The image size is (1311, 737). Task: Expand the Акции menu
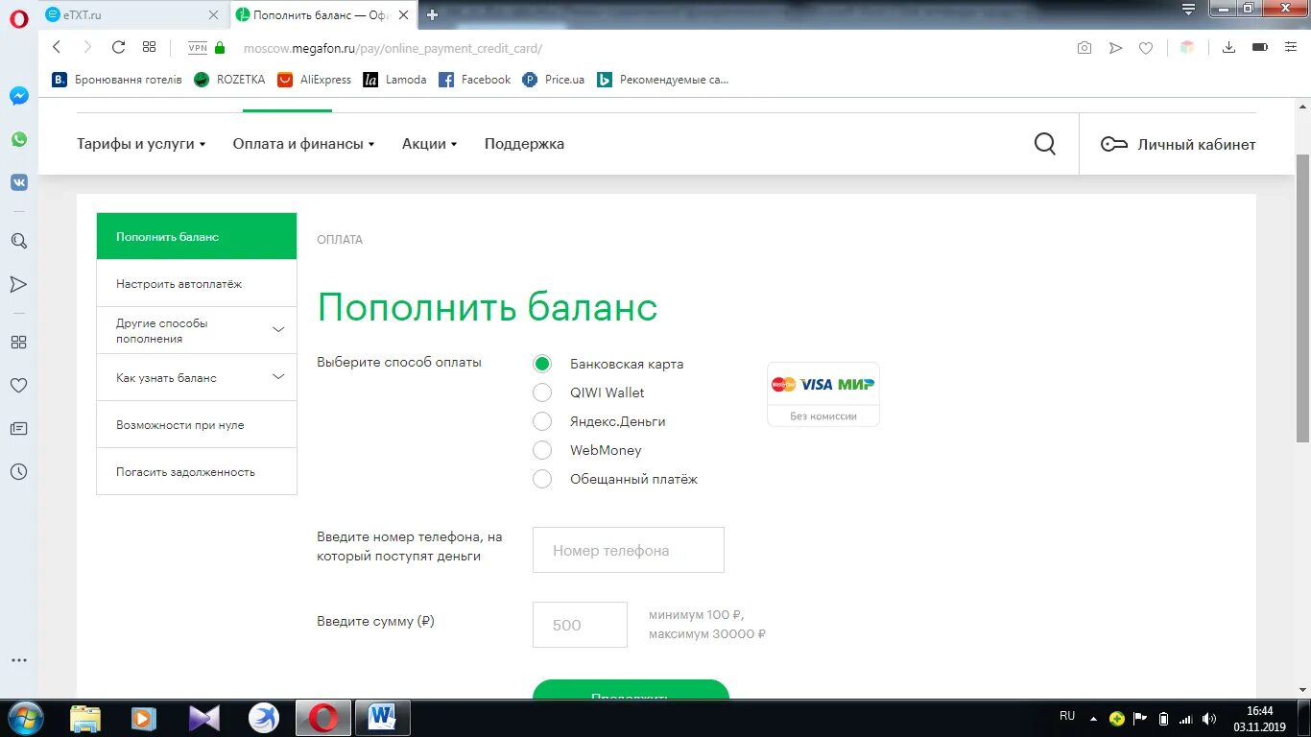click(429, 144)
